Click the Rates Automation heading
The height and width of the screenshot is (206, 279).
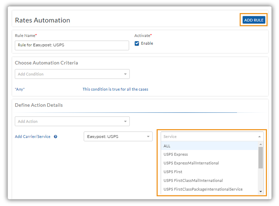42,20
